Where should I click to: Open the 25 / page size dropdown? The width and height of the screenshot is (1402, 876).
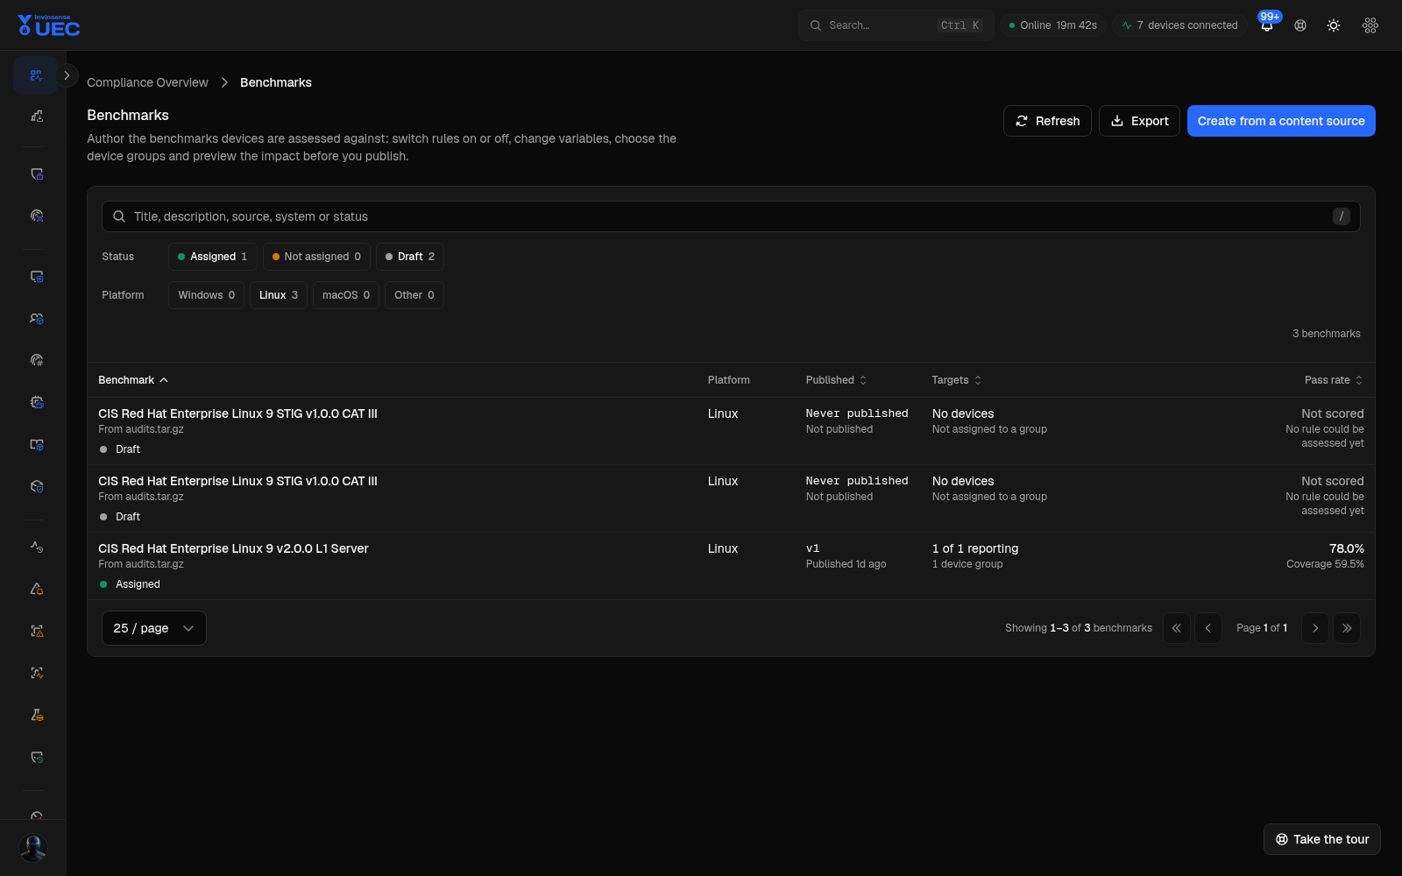[x=154, y=628]
